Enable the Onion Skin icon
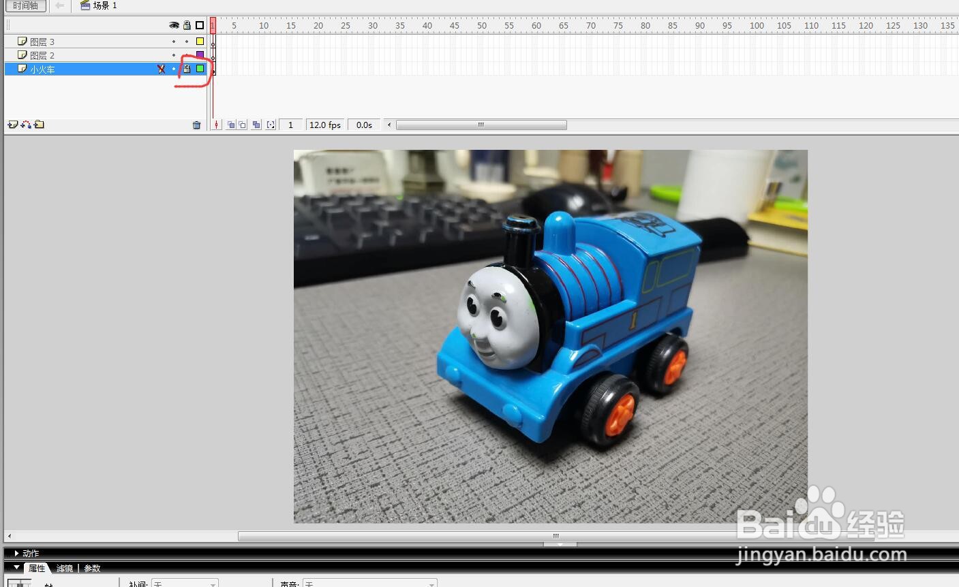Viewport: 959px width, 587px height. pyautogui.click(x=231, y=125)
